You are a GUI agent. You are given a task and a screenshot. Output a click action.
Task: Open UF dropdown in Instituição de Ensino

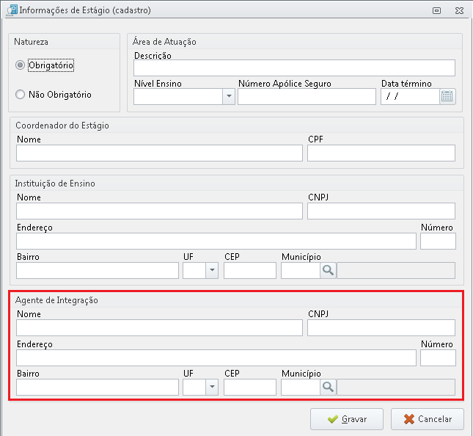[x=212, y=270]
